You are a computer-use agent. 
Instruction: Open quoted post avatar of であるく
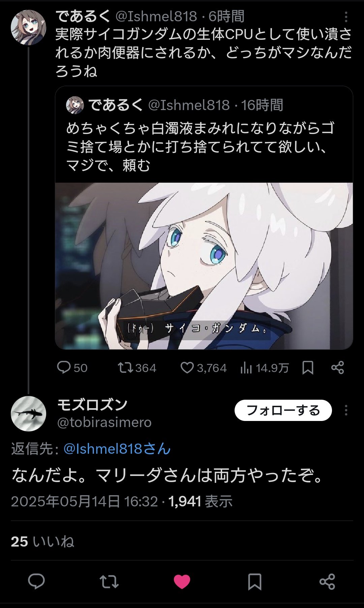pyautogui.click(x=75, y=105)
